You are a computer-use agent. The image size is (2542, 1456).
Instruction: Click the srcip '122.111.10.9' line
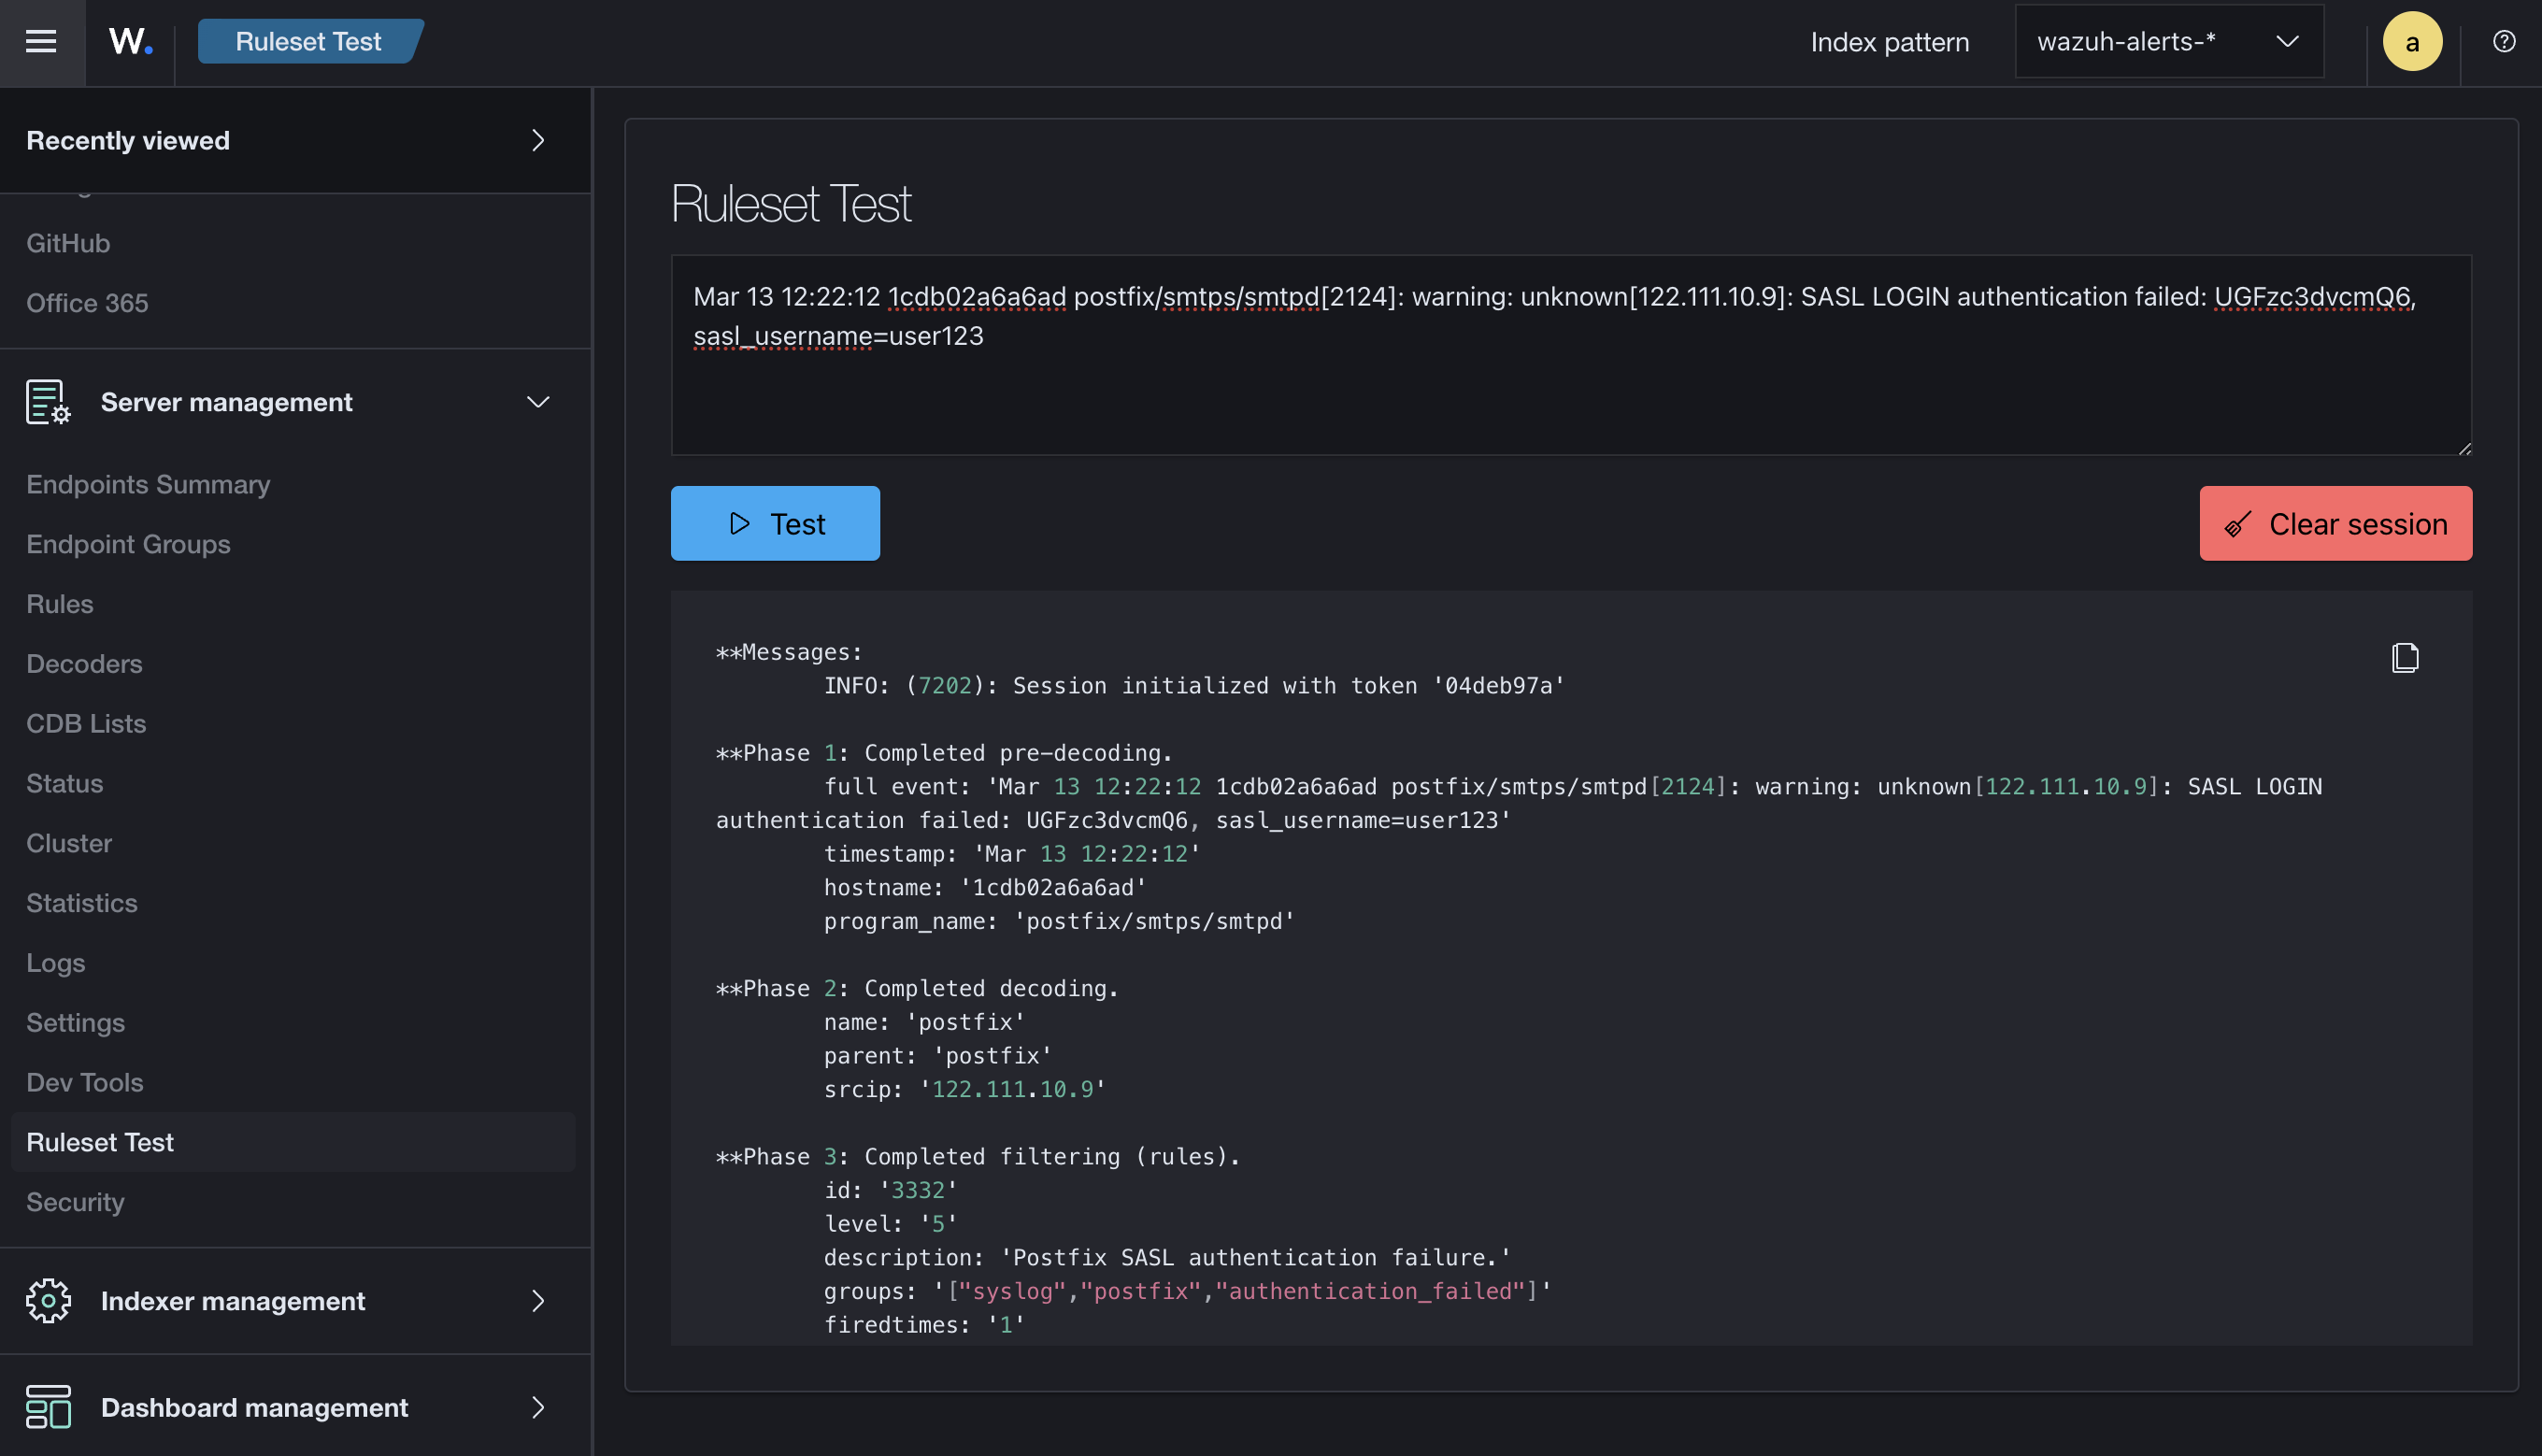coord(965,1089)
